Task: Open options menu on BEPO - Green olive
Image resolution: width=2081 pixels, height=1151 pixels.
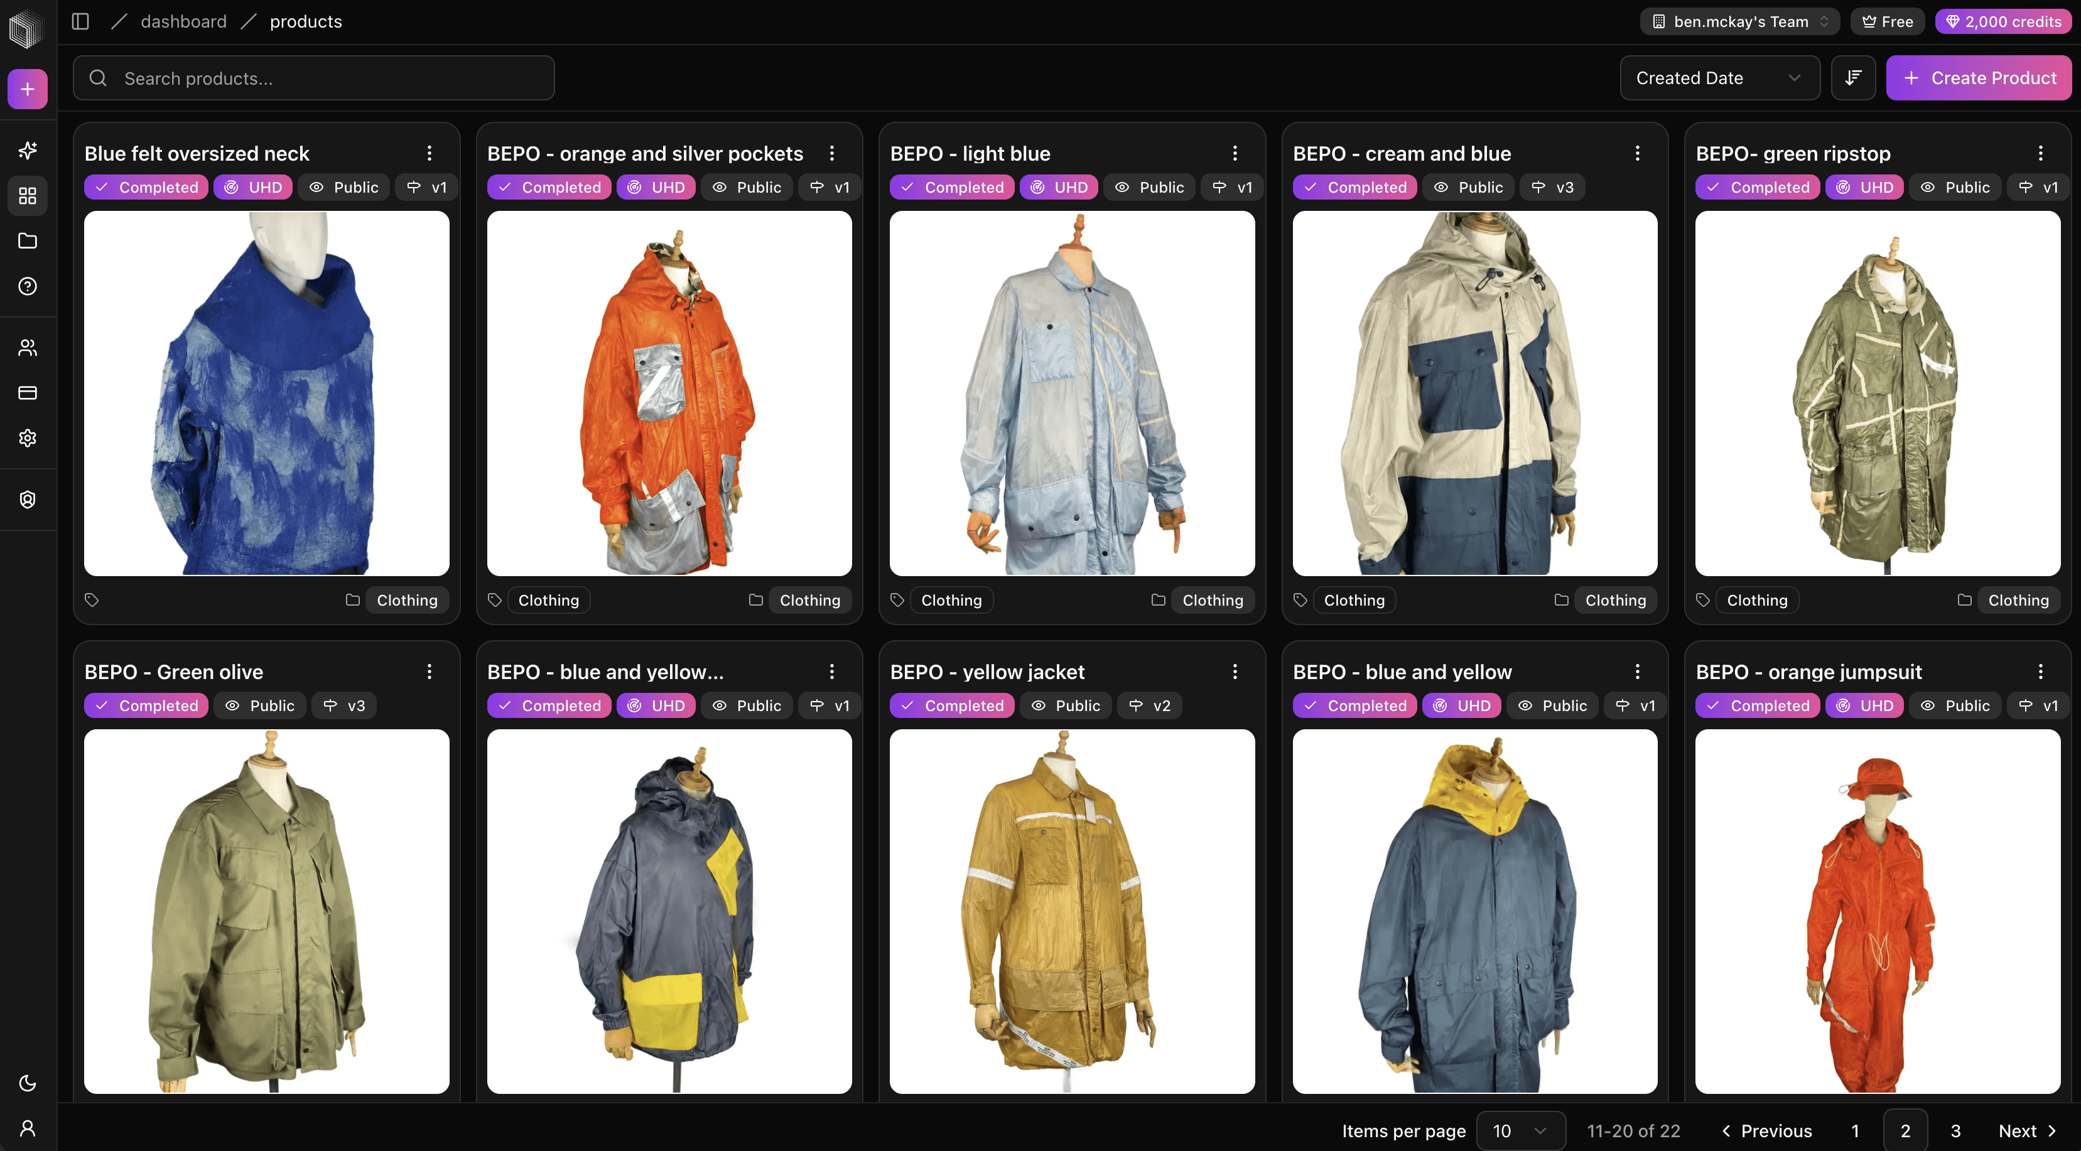Action: pyautogui.click(x=429, y=672)
